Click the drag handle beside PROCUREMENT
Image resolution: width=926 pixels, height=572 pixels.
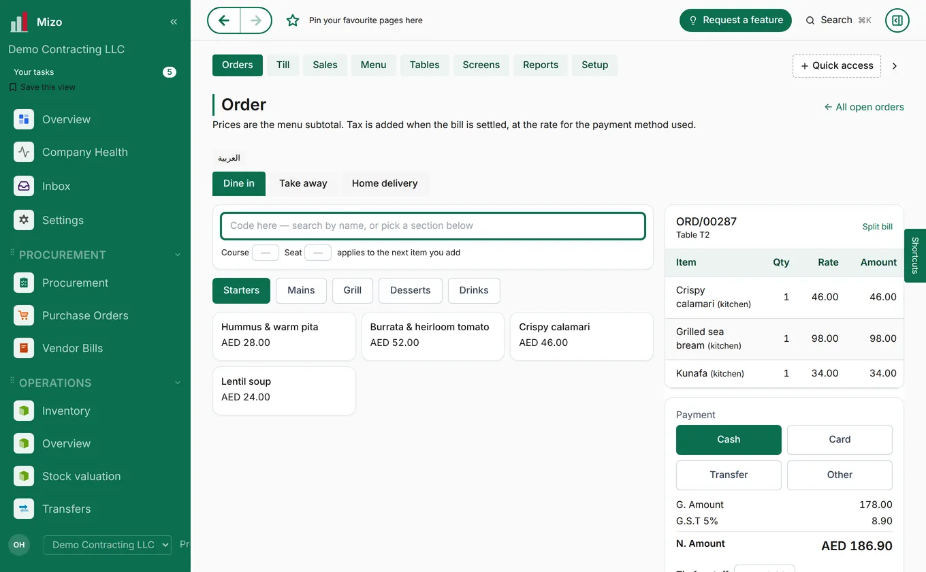[x=12, y=253]
